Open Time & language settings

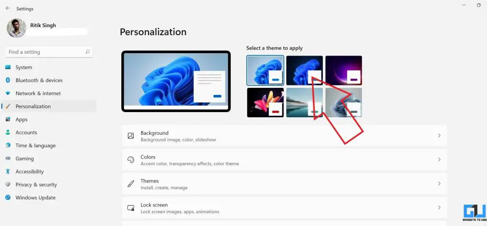pyautogui.click(x=35, y=145)
